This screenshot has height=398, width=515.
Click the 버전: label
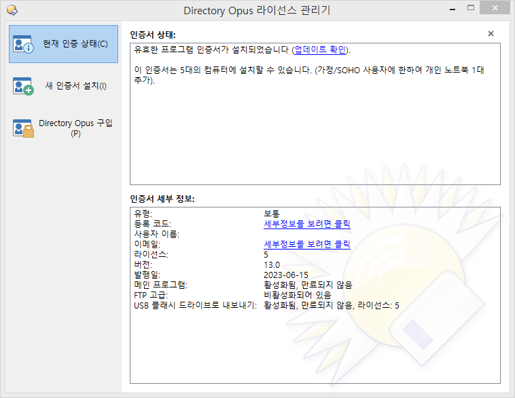(x=143, y=264)
